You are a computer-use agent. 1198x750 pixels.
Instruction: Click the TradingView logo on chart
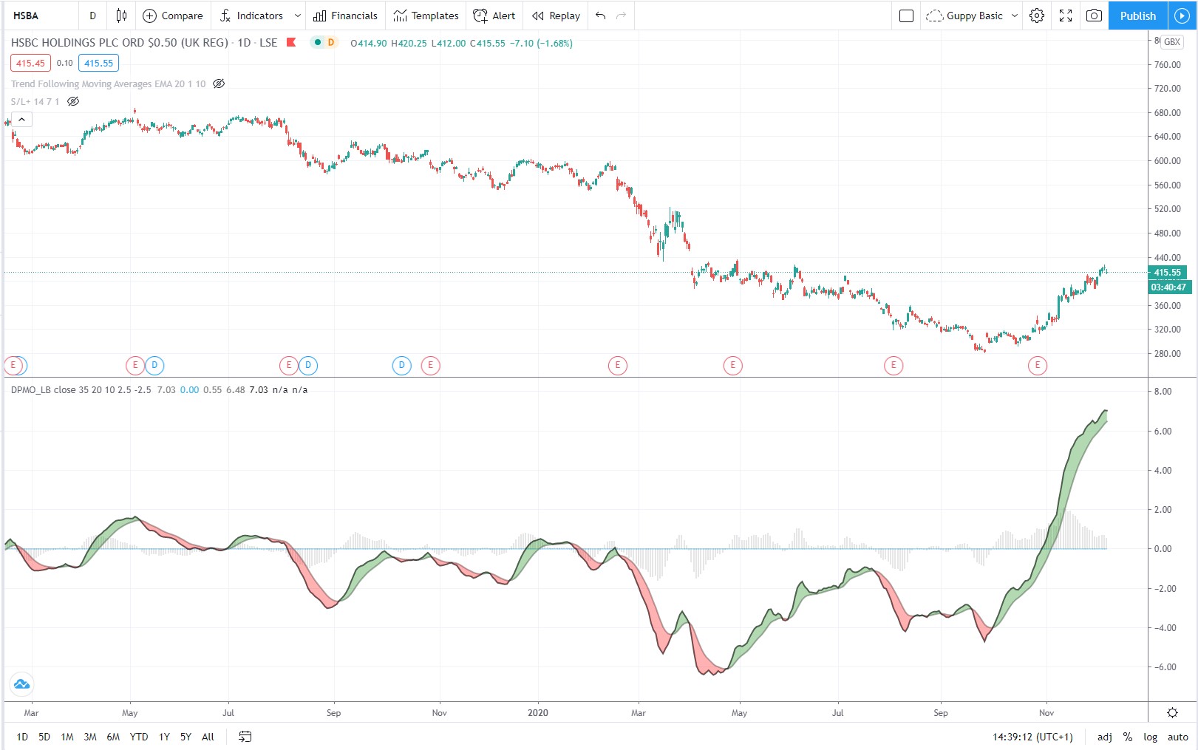(x=21, y=683)
